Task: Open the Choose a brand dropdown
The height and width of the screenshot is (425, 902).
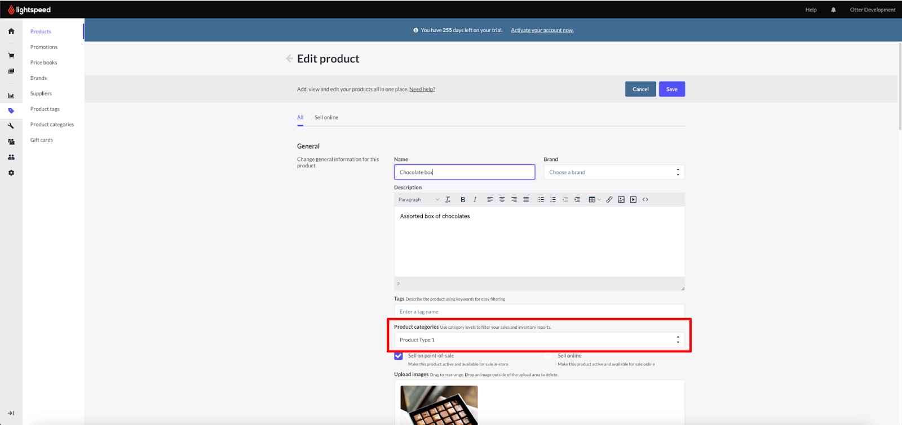Action: 614,172
